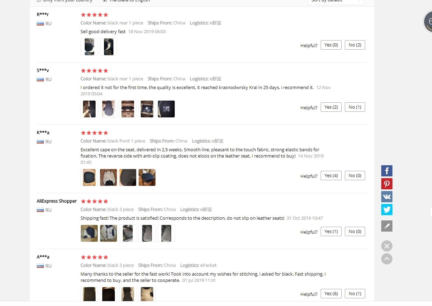Open the Sort by default dropdown

335,1
